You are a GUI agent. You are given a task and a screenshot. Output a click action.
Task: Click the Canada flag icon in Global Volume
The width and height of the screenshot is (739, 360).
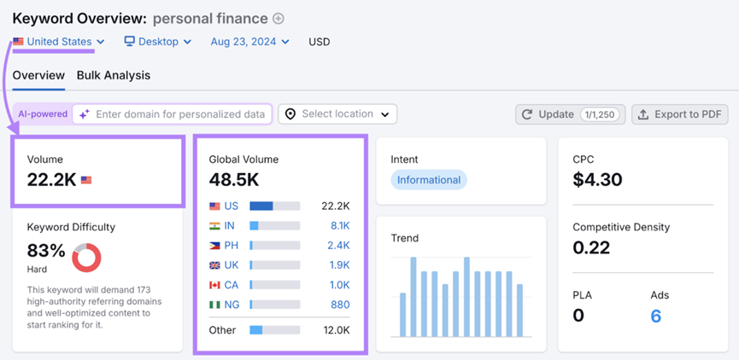point(214,285)
